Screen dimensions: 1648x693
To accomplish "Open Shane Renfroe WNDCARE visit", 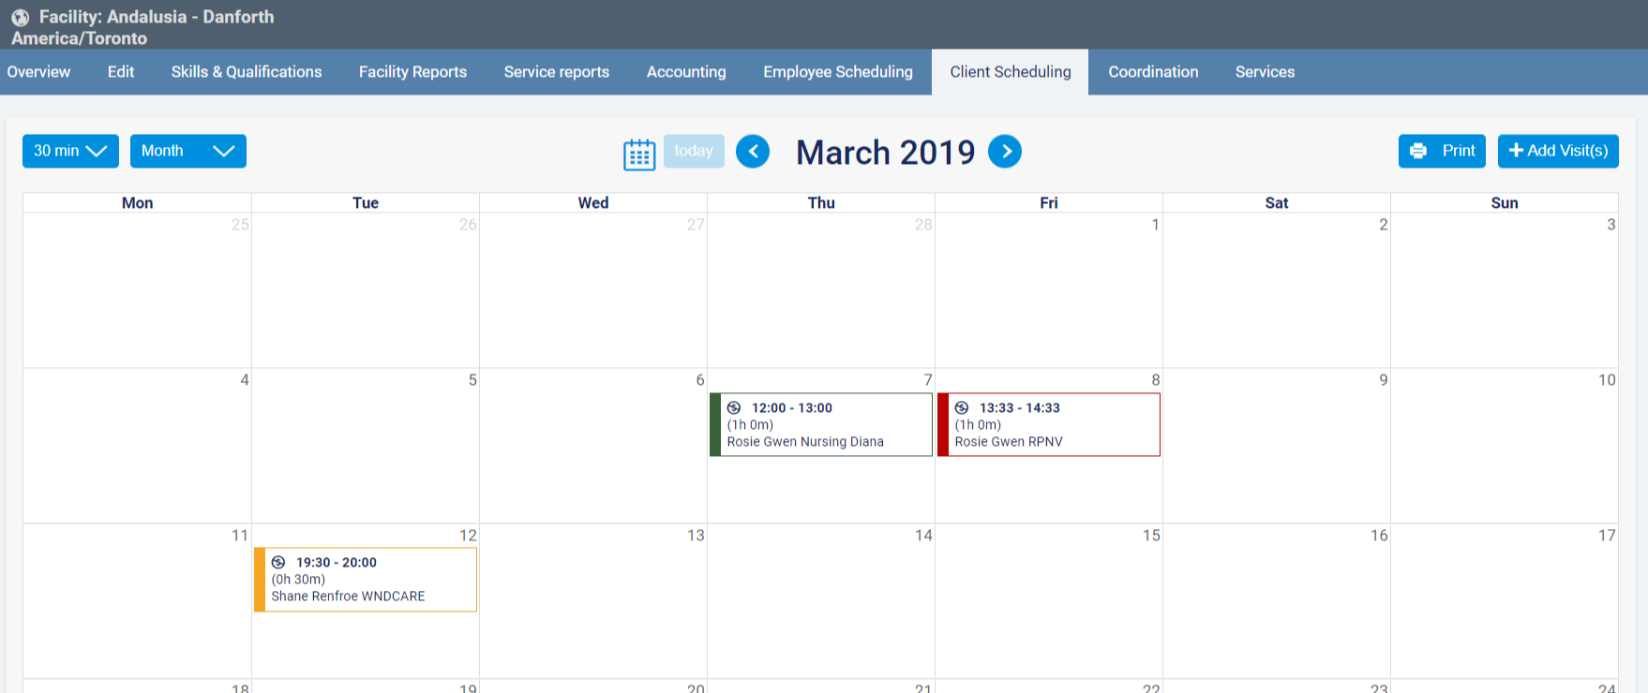I will 366,580.
